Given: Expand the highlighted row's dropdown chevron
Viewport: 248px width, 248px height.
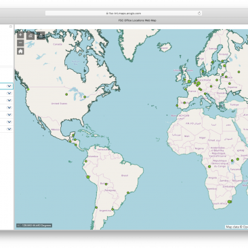Looking at the screenshot, I should coord(9,86).
